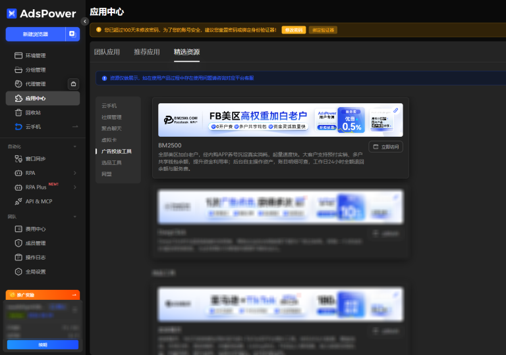506x355 pixels.
Task: Switch to the 团队应用 tab
Action: point(107,52)
